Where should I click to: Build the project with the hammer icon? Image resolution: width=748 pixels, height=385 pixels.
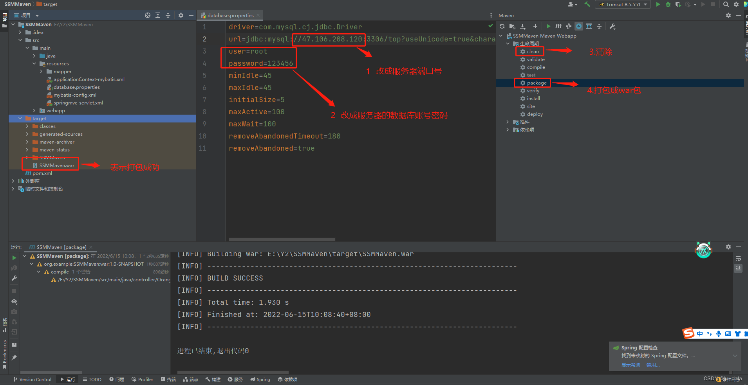586,4
